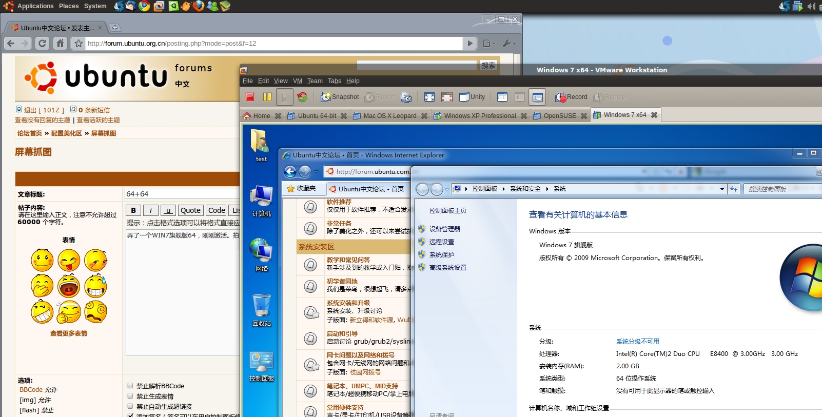
Task: Enter VMware full screen mode icon
Action: pos(429,97)
